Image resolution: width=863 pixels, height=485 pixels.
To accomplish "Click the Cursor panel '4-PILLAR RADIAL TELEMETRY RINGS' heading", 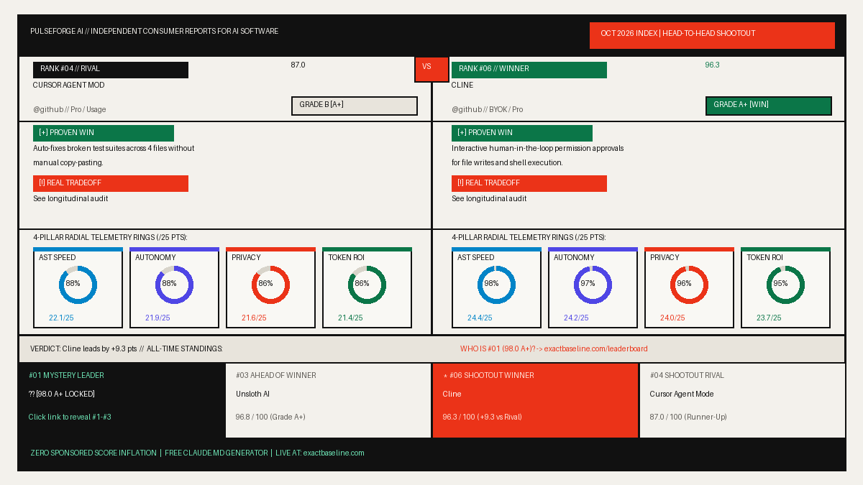I will pyautogui.click(x=110, y=238).
